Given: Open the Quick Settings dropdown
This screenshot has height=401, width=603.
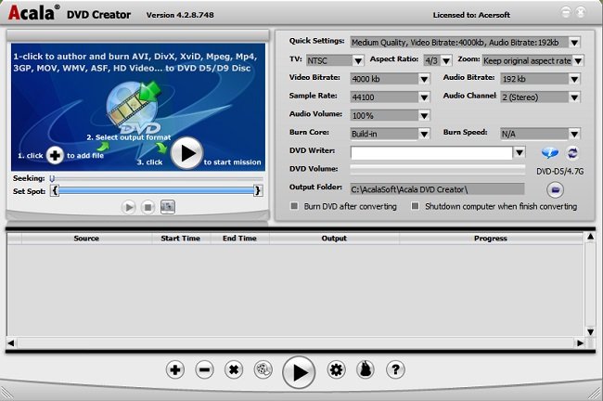Looking at the screenshot, I should pyautogui.click(x=574, y=43).
